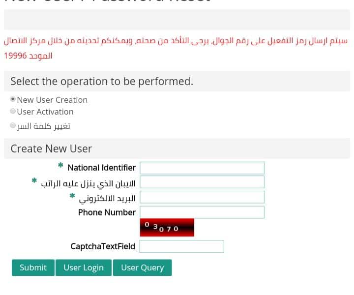Click the red Arabic activation code notice

(x=176, y=48)
